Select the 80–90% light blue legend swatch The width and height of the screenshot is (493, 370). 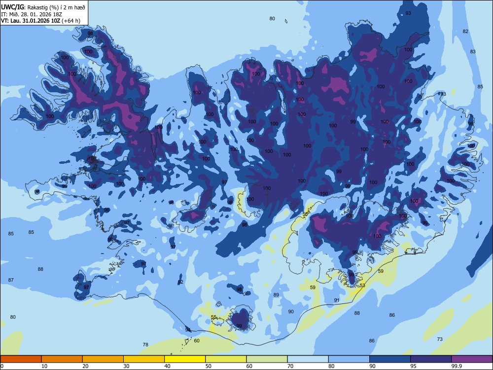(x=349, y=359)
